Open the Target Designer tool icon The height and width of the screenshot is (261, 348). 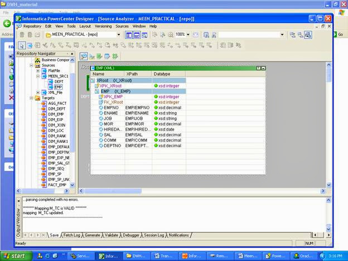[91, 56]
